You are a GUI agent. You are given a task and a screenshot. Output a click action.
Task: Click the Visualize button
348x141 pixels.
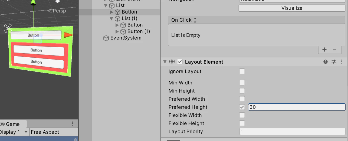[292, 8]
